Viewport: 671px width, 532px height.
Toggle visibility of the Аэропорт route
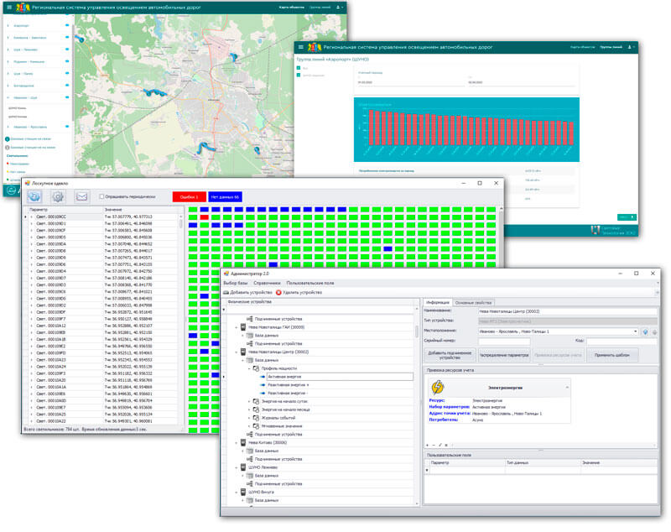[67, 25]
